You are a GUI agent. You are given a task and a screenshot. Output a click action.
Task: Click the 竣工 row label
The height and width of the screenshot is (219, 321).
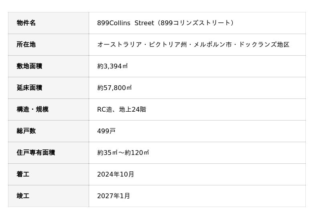click(23, 196)
